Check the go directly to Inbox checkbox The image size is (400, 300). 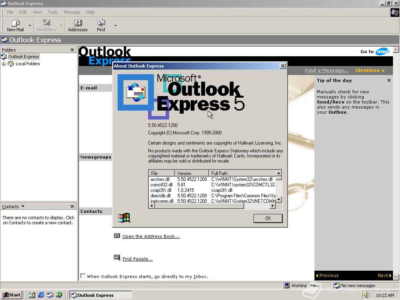(x=83, y=276)
